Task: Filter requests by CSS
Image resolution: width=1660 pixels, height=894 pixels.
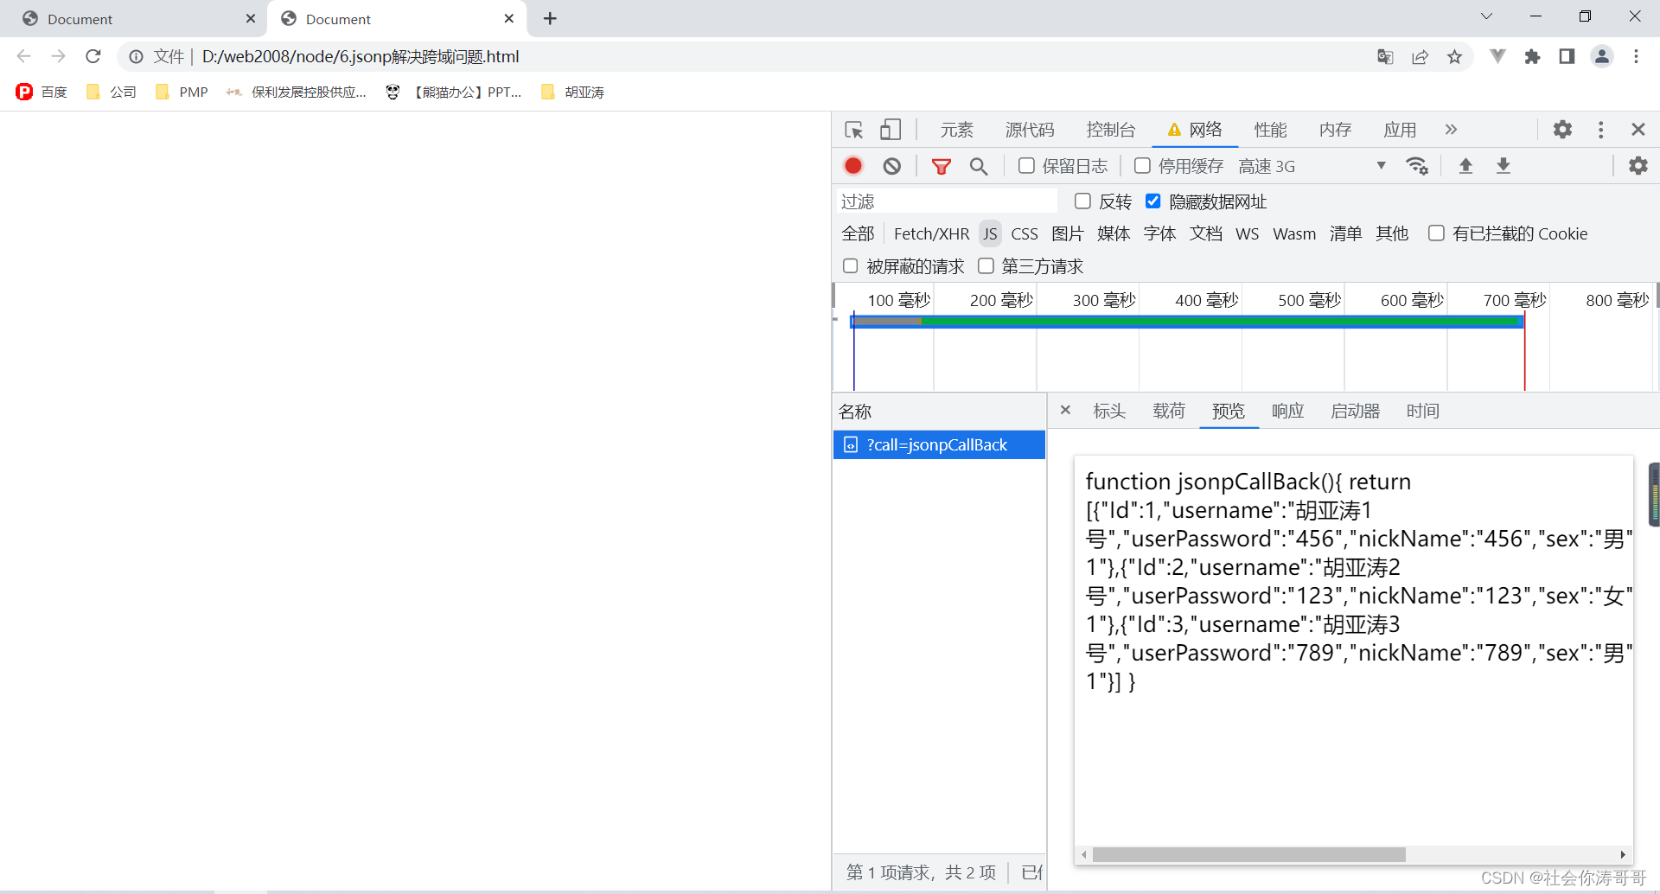Action: [1025, 233]
